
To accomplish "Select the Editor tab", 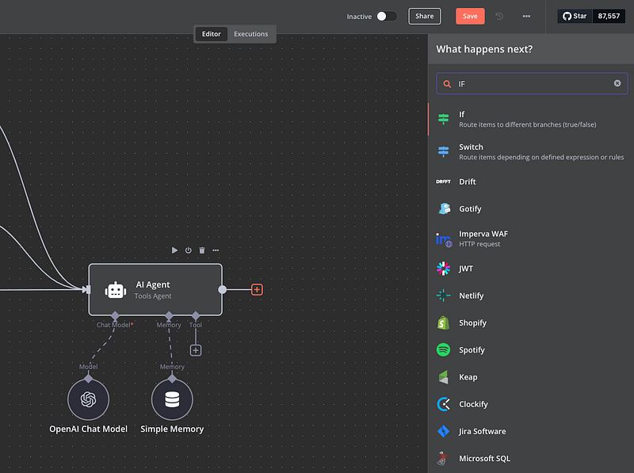I will pyautogui.click(x=212, y=34).
